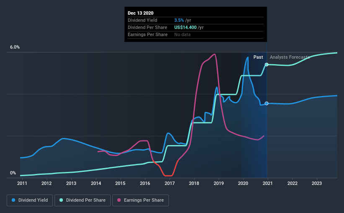Click the tooltip Dividend Yield row label
The height and width of the screenshot is (213, 344).
click(142, 20)
